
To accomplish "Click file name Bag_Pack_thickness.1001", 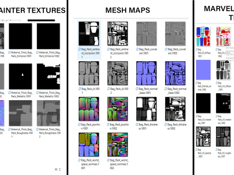I will pos(148,126).
